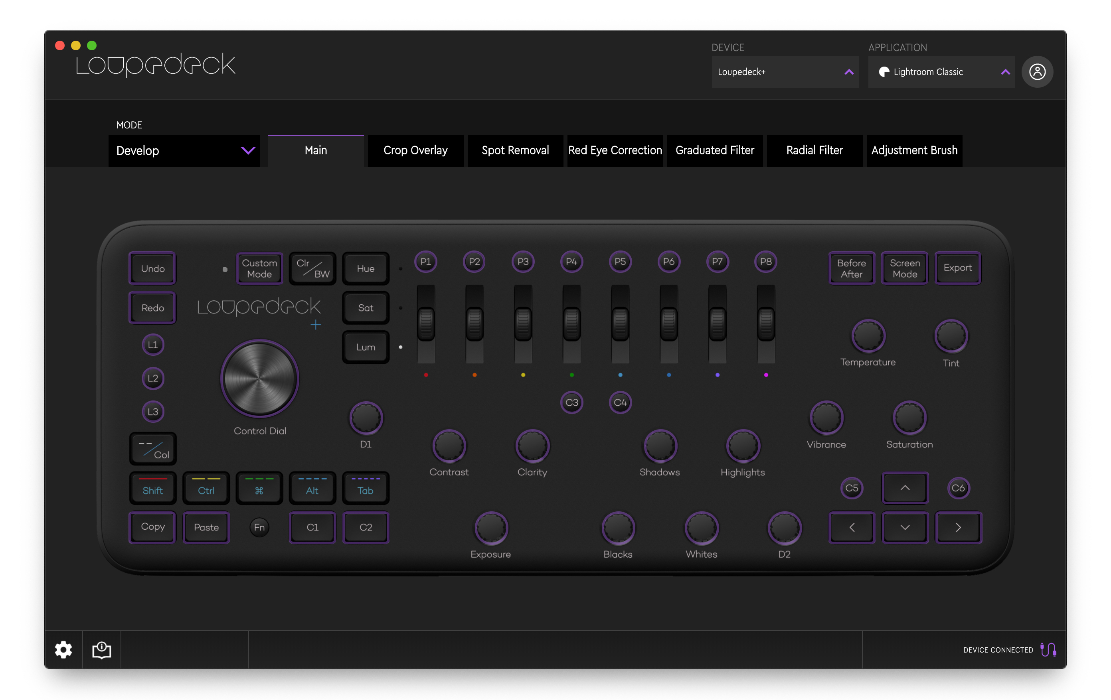The width and height of the screenshot is (1111, 700).
Task: Select the Adjustment Brush tab
Action: pyautogui.click(x=914, y=150)
